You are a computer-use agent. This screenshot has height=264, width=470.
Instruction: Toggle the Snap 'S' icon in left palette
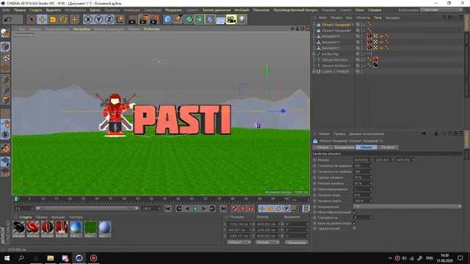click(5, 135)
